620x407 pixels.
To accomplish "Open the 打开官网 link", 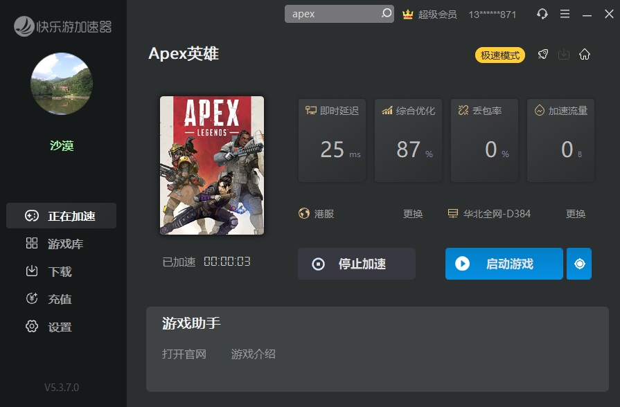I will (x=184, y=354).
